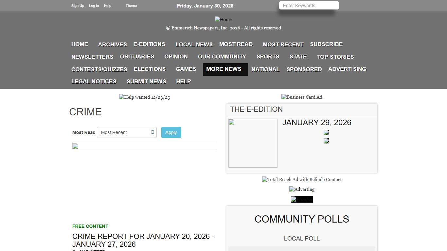Screen dimensions: 447x251
Task: Open the Theme selector in top bar
Action: [x=131, y=6]
